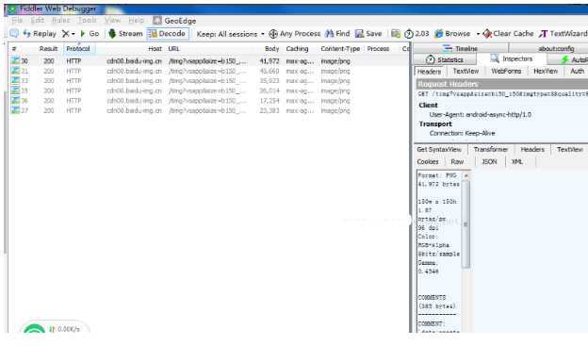This screenshot has height=346, width=588.
Task: Click Any Process target picker
Action: [x=295, y=34]
